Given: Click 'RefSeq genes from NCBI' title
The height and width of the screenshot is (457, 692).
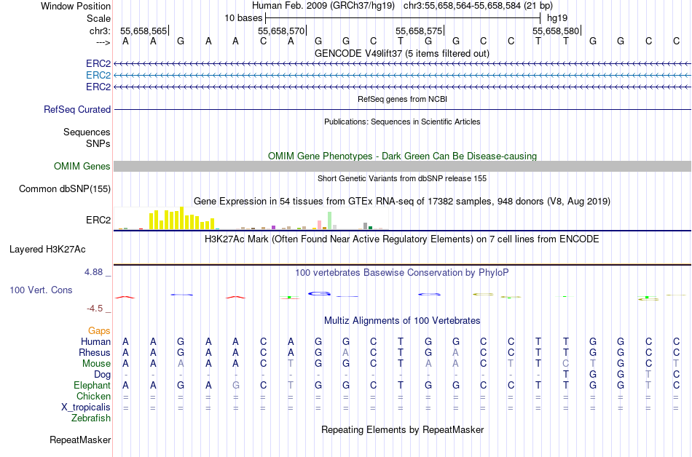Looking at the screenshot, I should coord(402,99).
